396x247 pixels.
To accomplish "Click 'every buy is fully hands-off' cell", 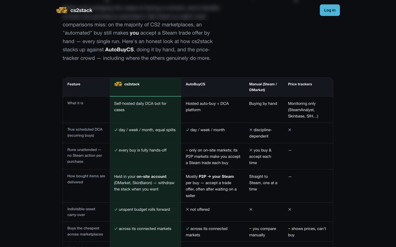I will 140,150.
